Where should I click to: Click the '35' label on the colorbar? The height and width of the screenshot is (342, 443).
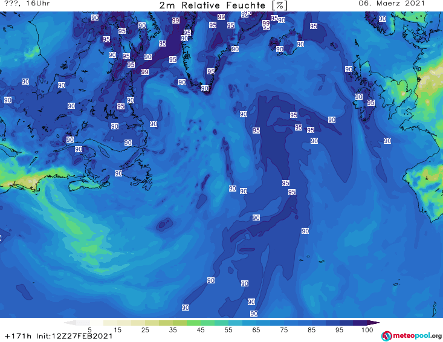[x=173, y=330]
